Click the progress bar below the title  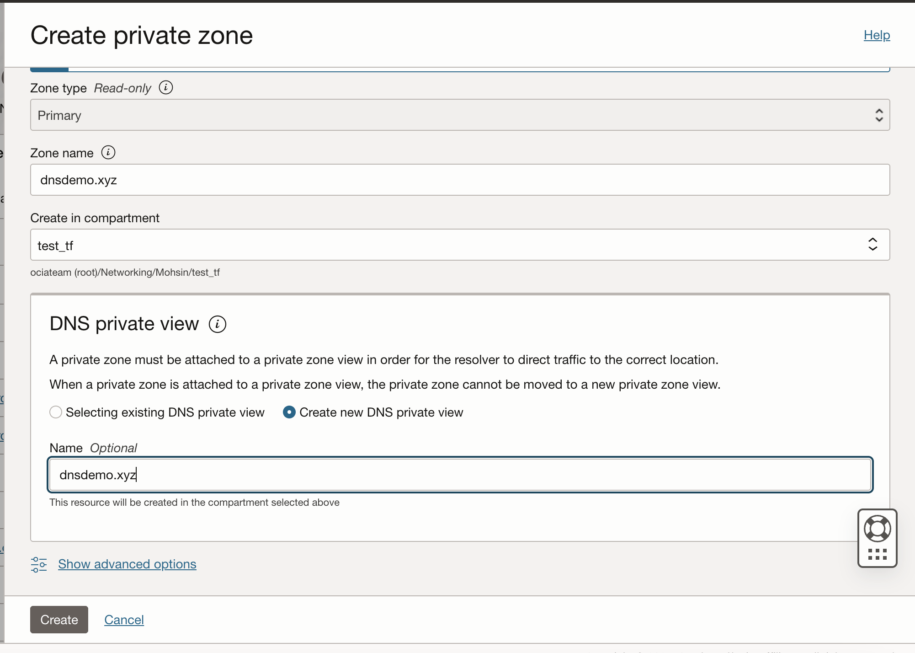click(49, 68)
